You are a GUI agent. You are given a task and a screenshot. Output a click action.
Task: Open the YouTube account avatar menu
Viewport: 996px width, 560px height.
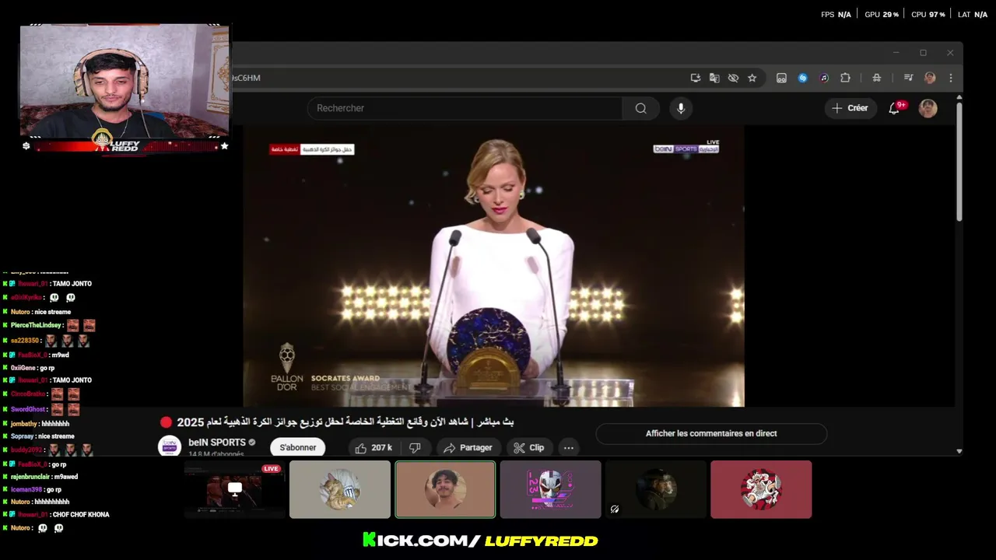(x=928, y=108)
